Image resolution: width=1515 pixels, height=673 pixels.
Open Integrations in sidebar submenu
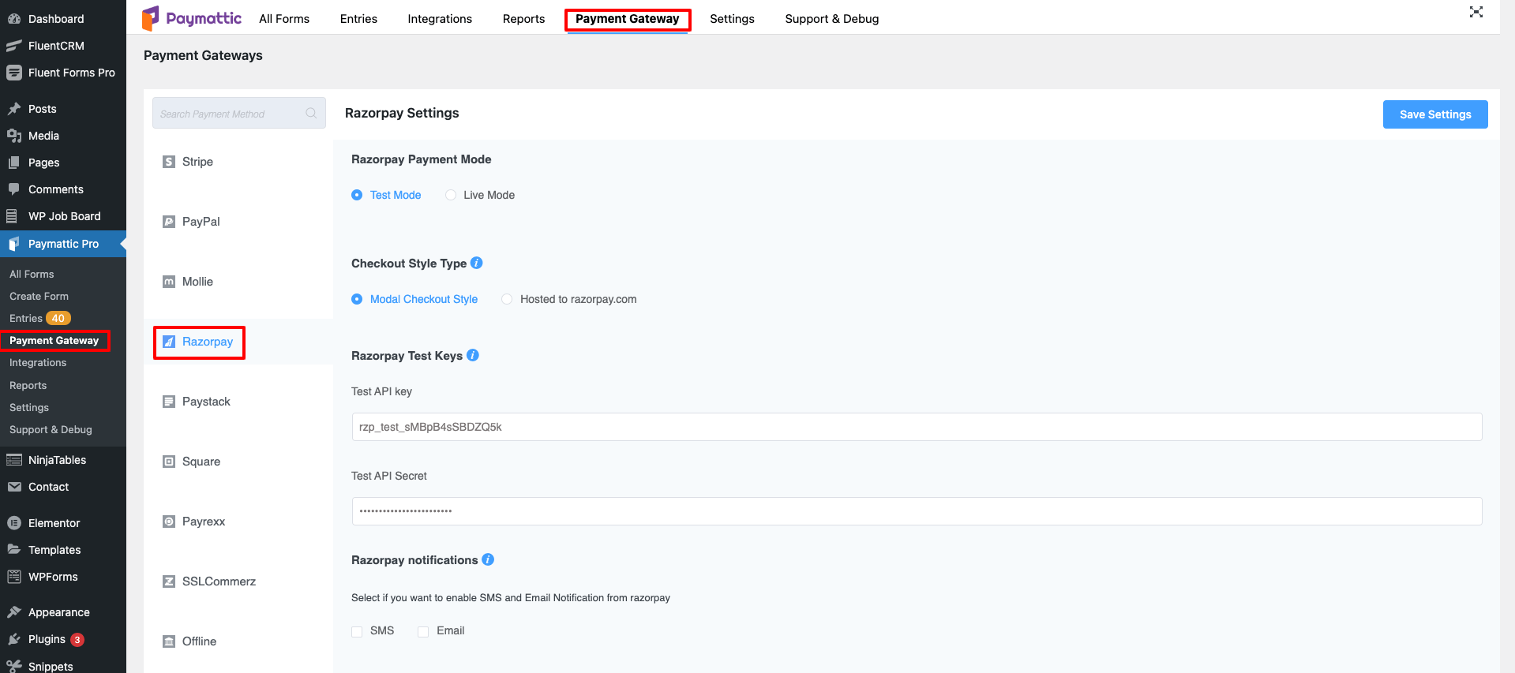click(38, 363)
